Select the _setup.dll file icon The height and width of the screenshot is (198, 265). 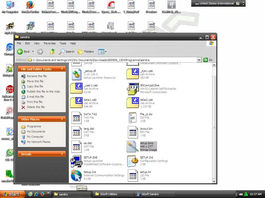[76, 74]
